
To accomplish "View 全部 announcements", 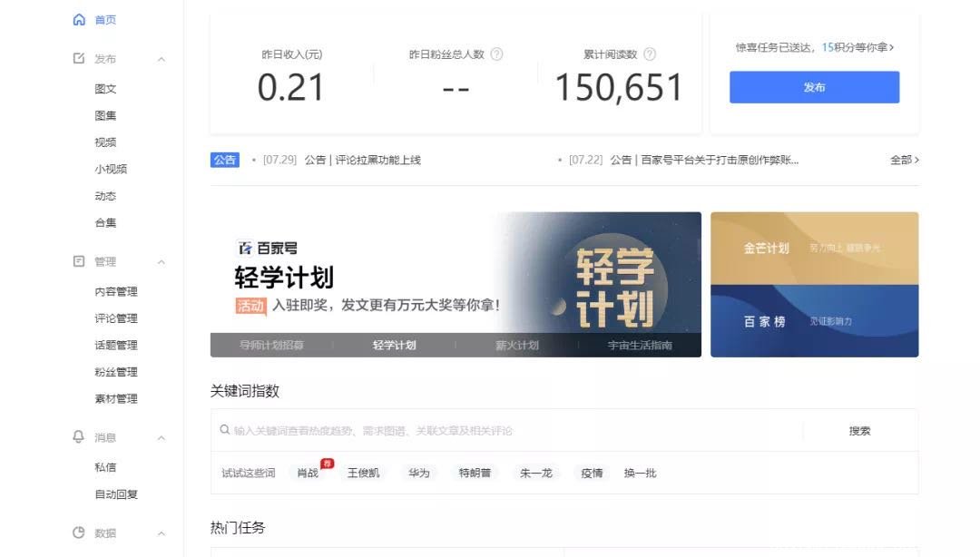I will pos(905,160).
